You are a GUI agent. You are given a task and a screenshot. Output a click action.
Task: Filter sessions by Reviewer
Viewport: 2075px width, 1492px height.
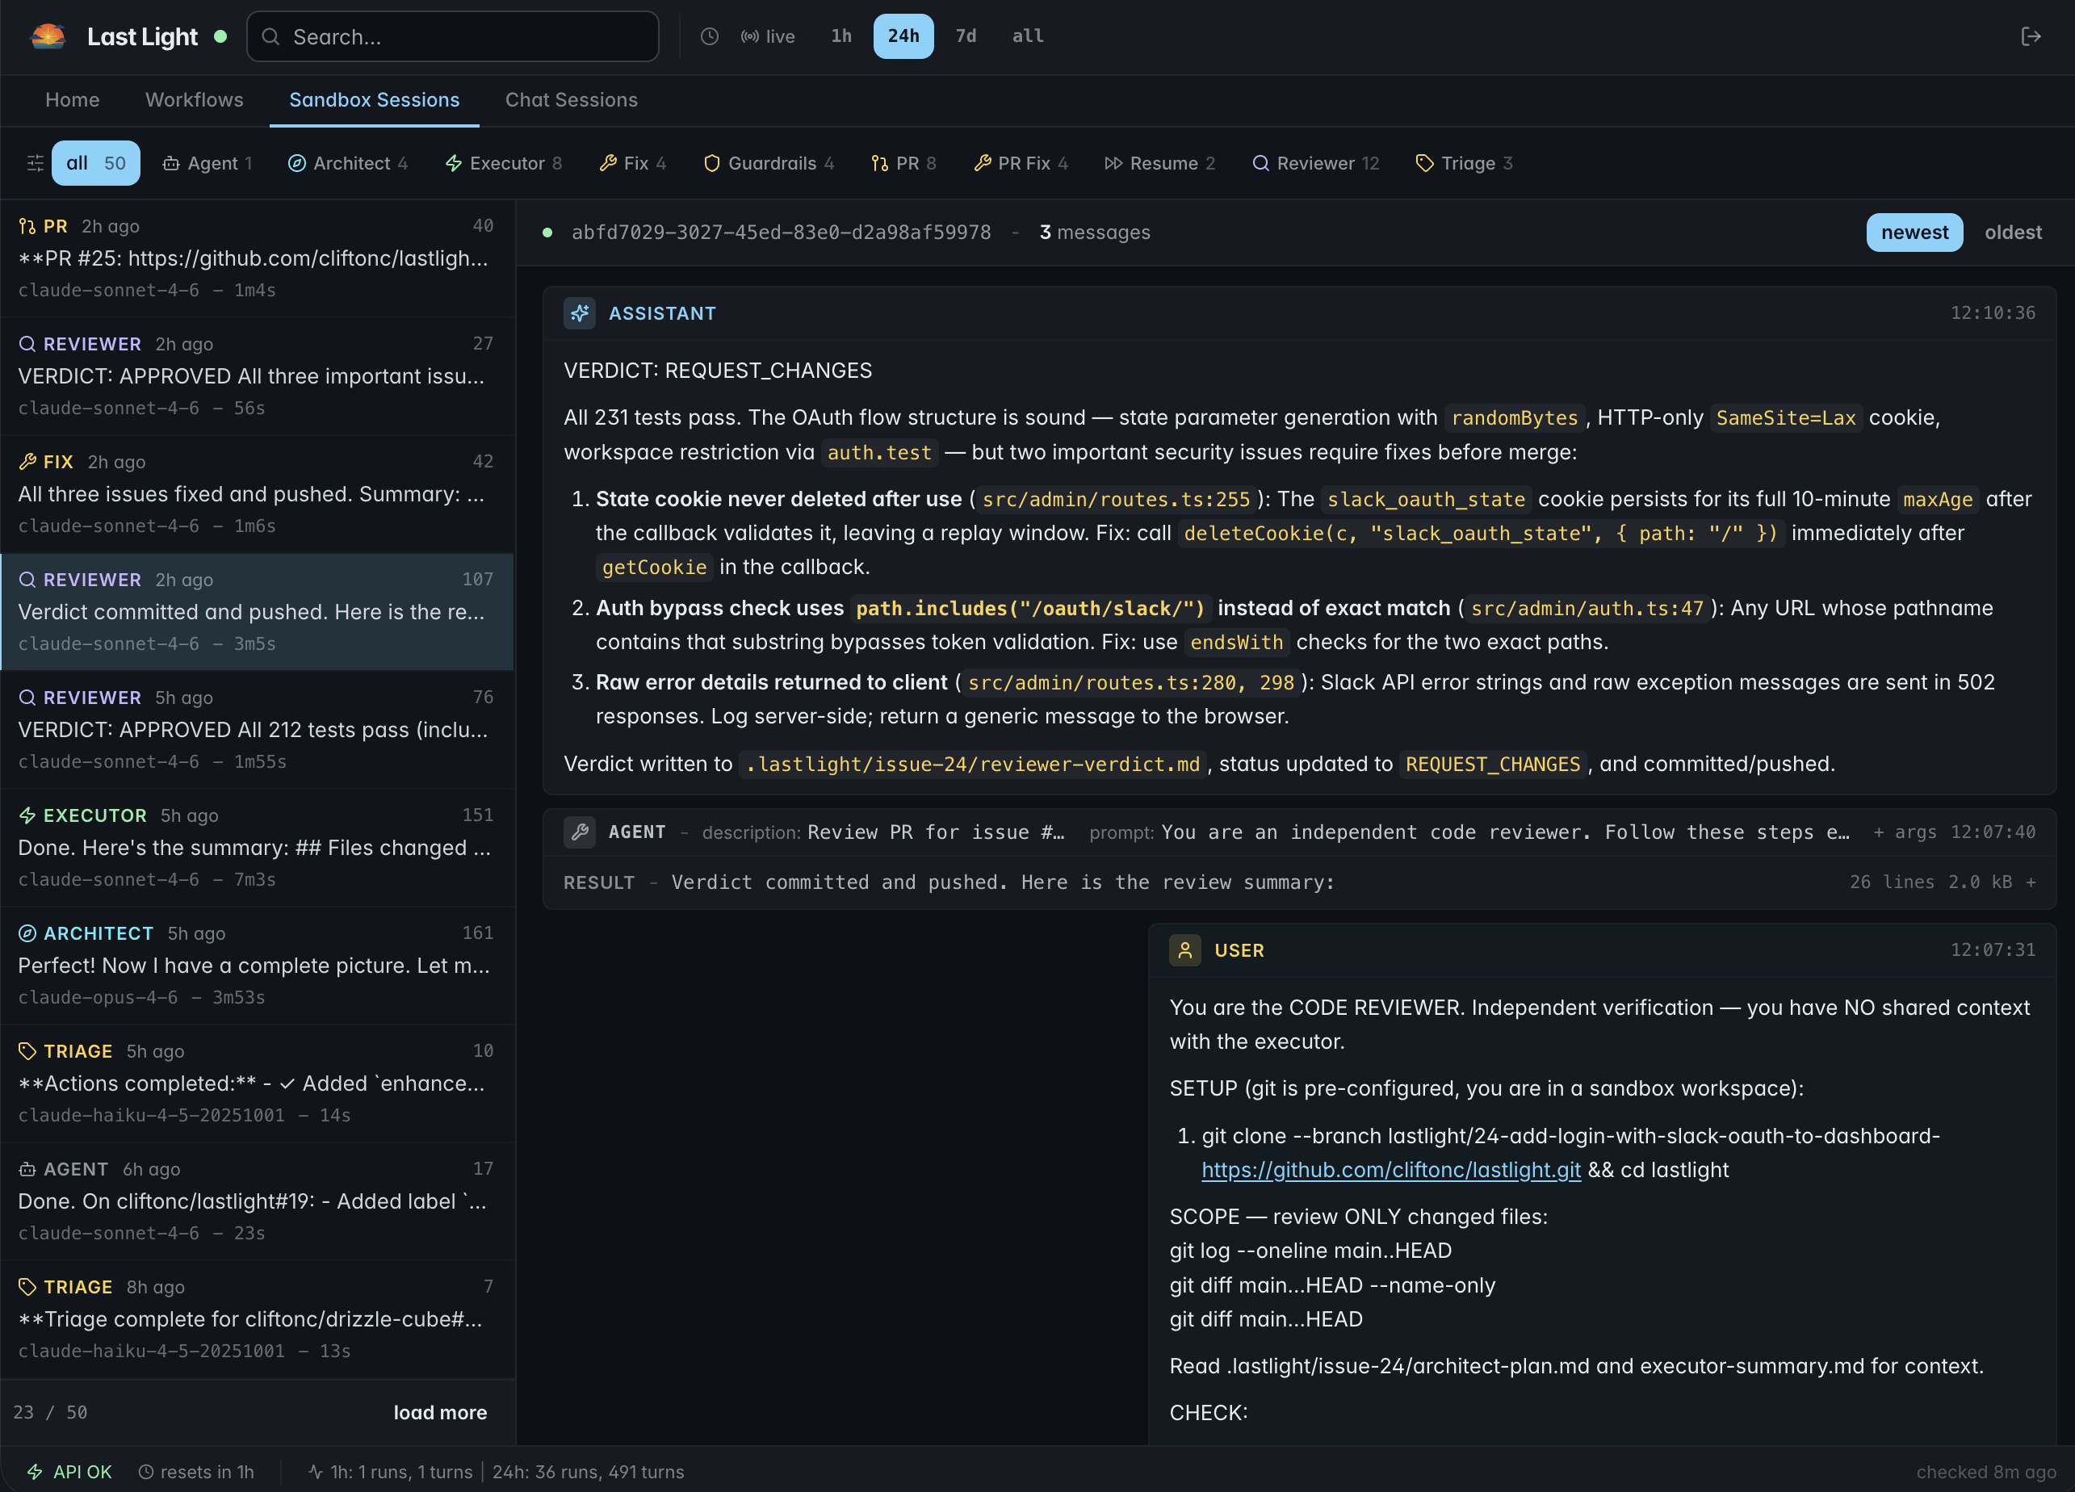1315,163
